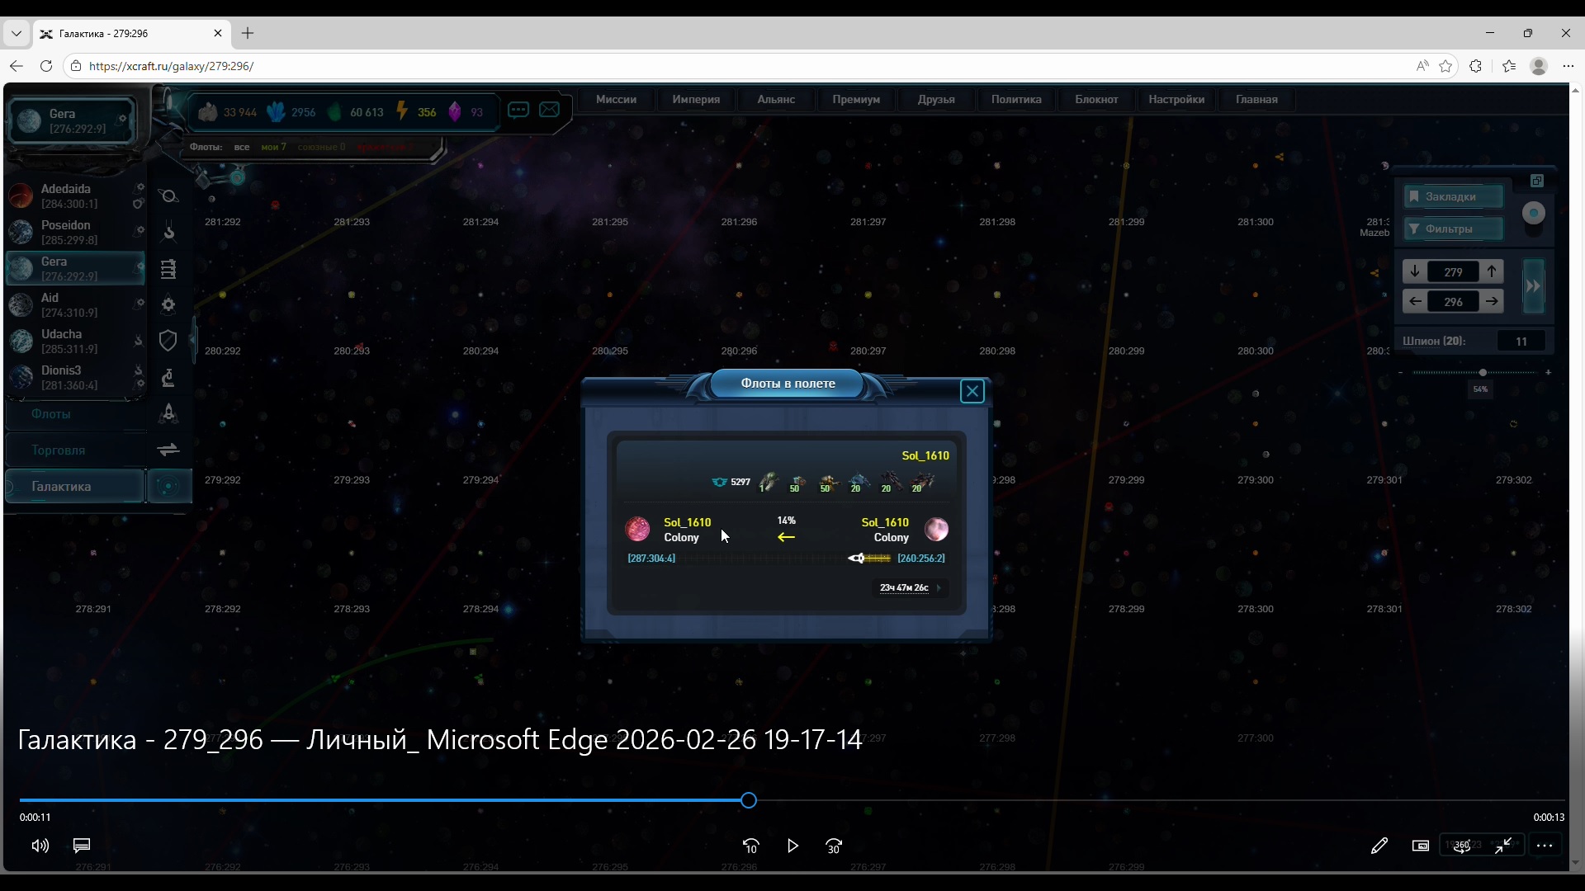Click the Закладки bookmarks button
1585x891 pixels.
[x=1453, y=196]
